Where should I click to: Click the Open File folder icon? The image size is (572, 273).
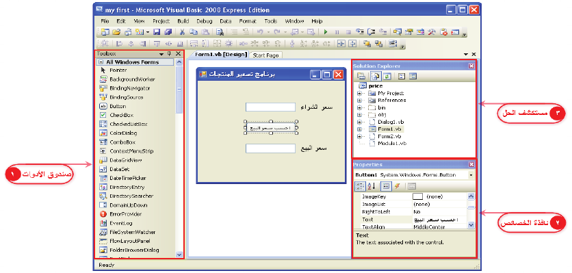pyautogui.click(x=116, y=32)
